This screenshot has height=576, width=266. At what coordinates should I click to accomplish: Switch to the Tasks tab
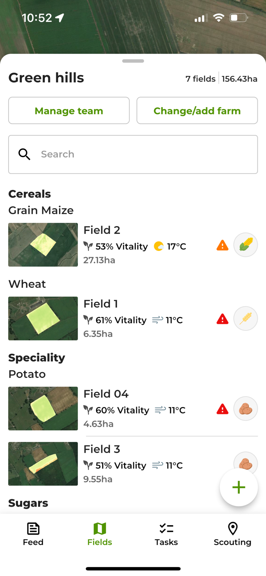(x=166, y=534)
